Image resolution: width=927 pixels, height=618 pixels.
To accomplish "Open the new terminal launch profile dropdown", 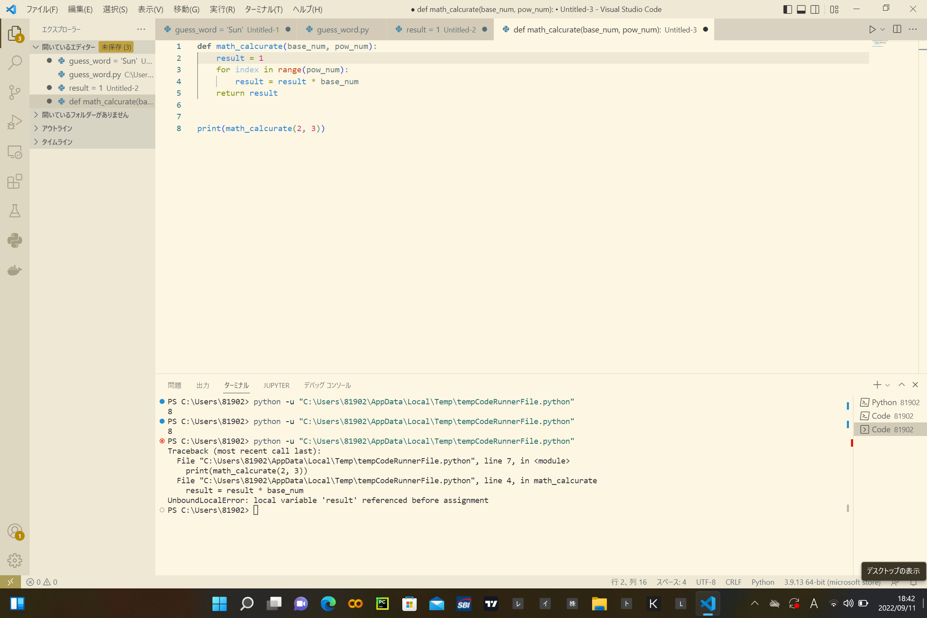I will click(888, 385).
